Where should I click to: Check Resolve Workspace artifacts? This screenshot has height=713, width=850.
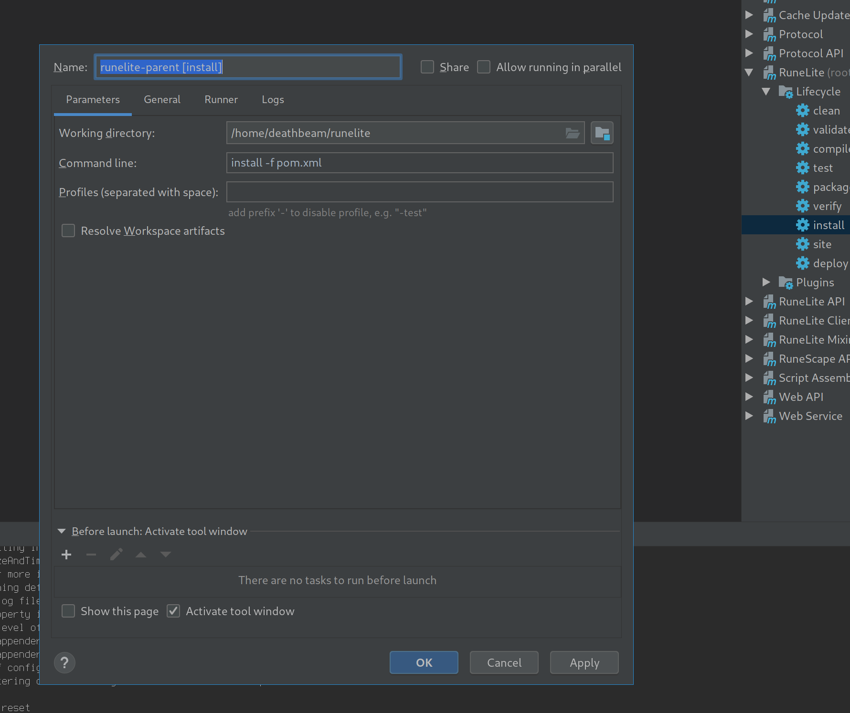tap(68, 231)
